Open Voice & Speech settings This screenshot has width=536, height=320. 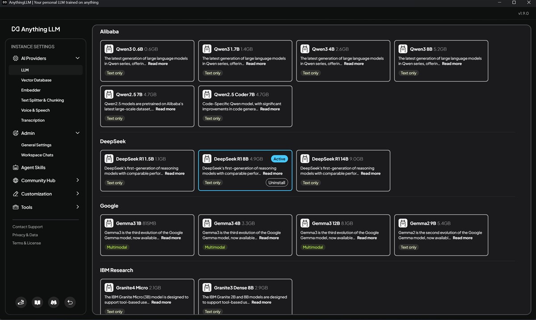coord(35,110)
